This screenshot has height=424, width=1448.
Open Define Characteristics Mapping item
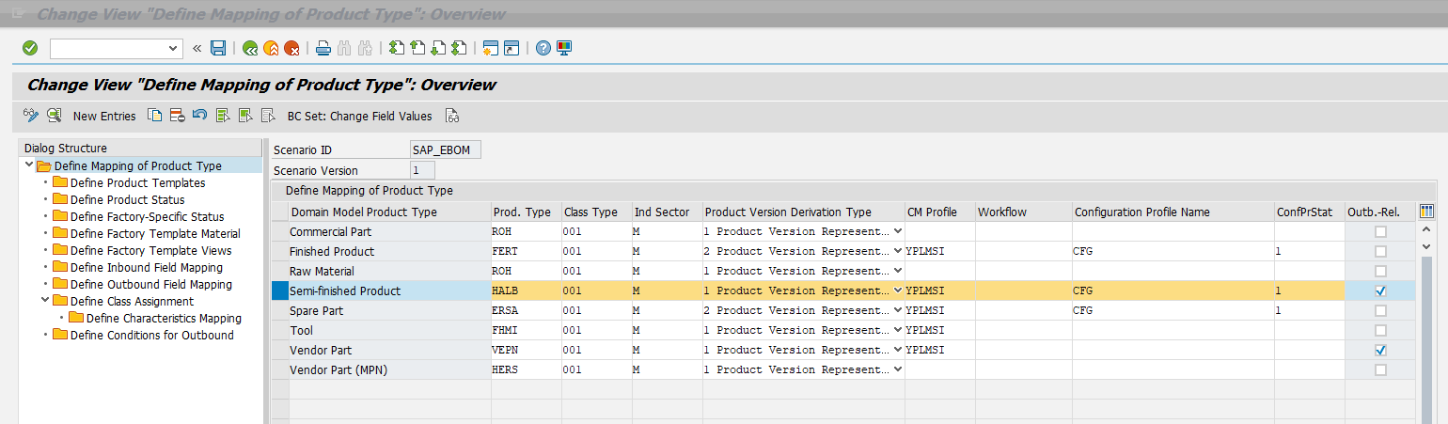pyautogui.click(x=164, y=318)
